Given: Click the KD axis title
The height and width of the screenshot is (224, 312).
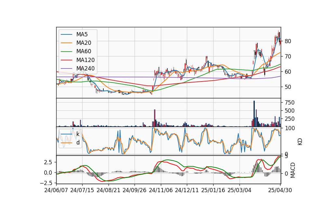Looking at the screenshot, I should 300,142.
